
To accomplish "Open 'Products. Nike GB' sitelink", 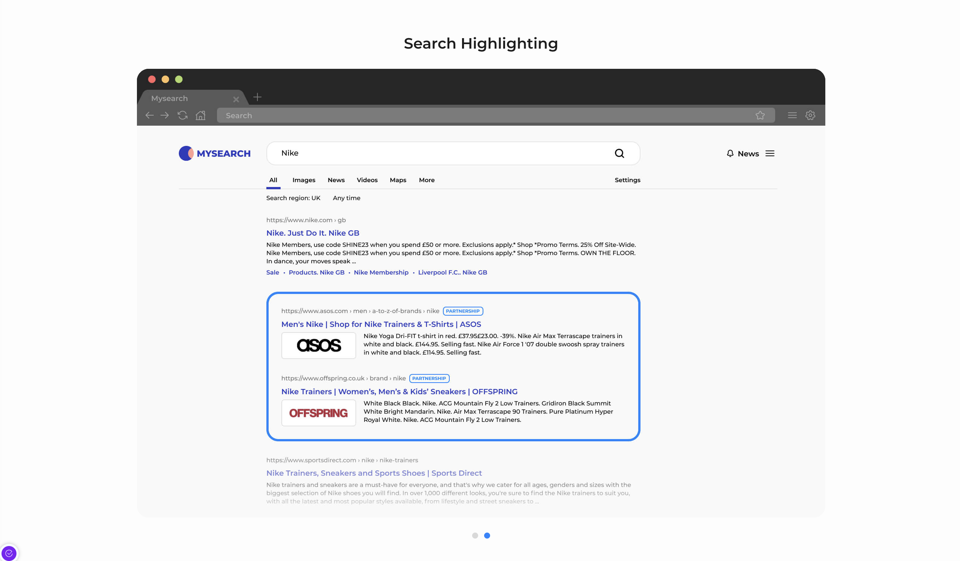I will pyautogui.click(x=316, y=272).
